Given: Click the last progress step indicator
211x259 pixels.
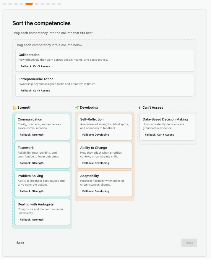Looking at the screenshot, I should [59, 4].
